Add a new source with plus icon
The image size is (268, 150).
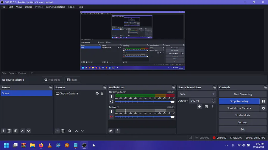coord(57,131)
